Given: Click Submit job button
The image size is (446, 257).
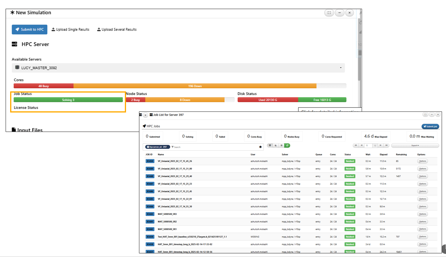Looking at the screenshot, I should pos(430,127).
